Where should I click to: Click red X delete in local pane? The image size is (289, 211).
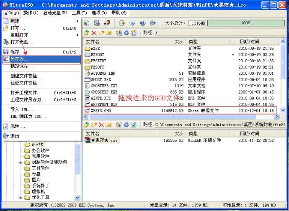pos(101,125)
